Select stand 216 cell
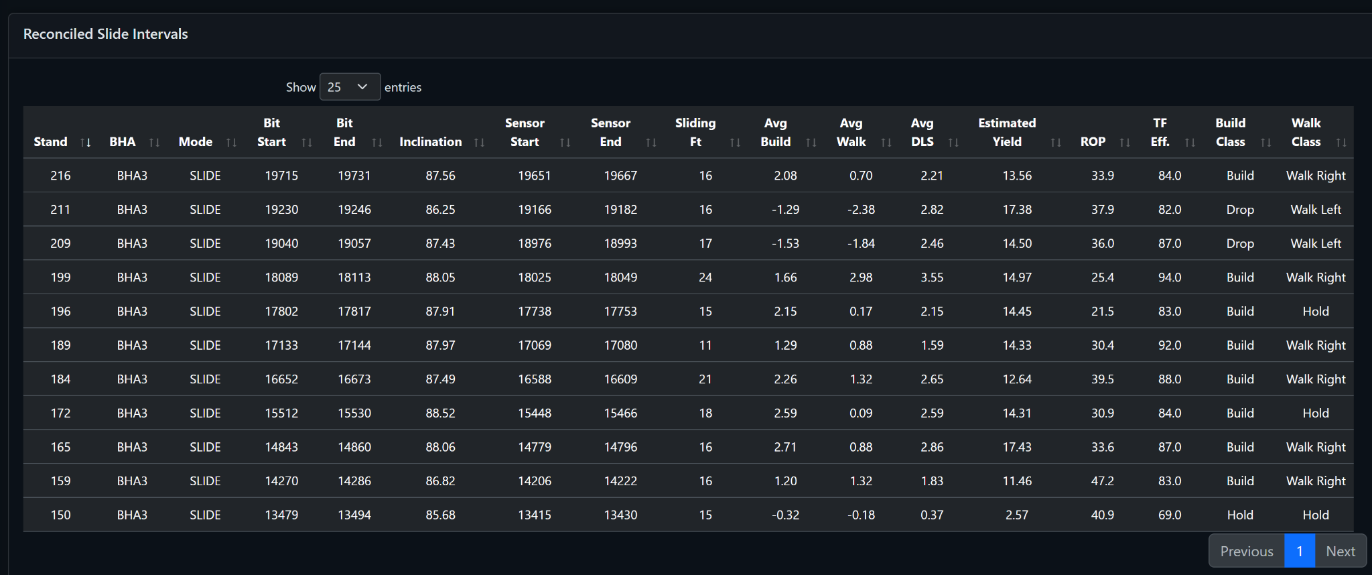The image size is (1372, 575). pos(61,176)
